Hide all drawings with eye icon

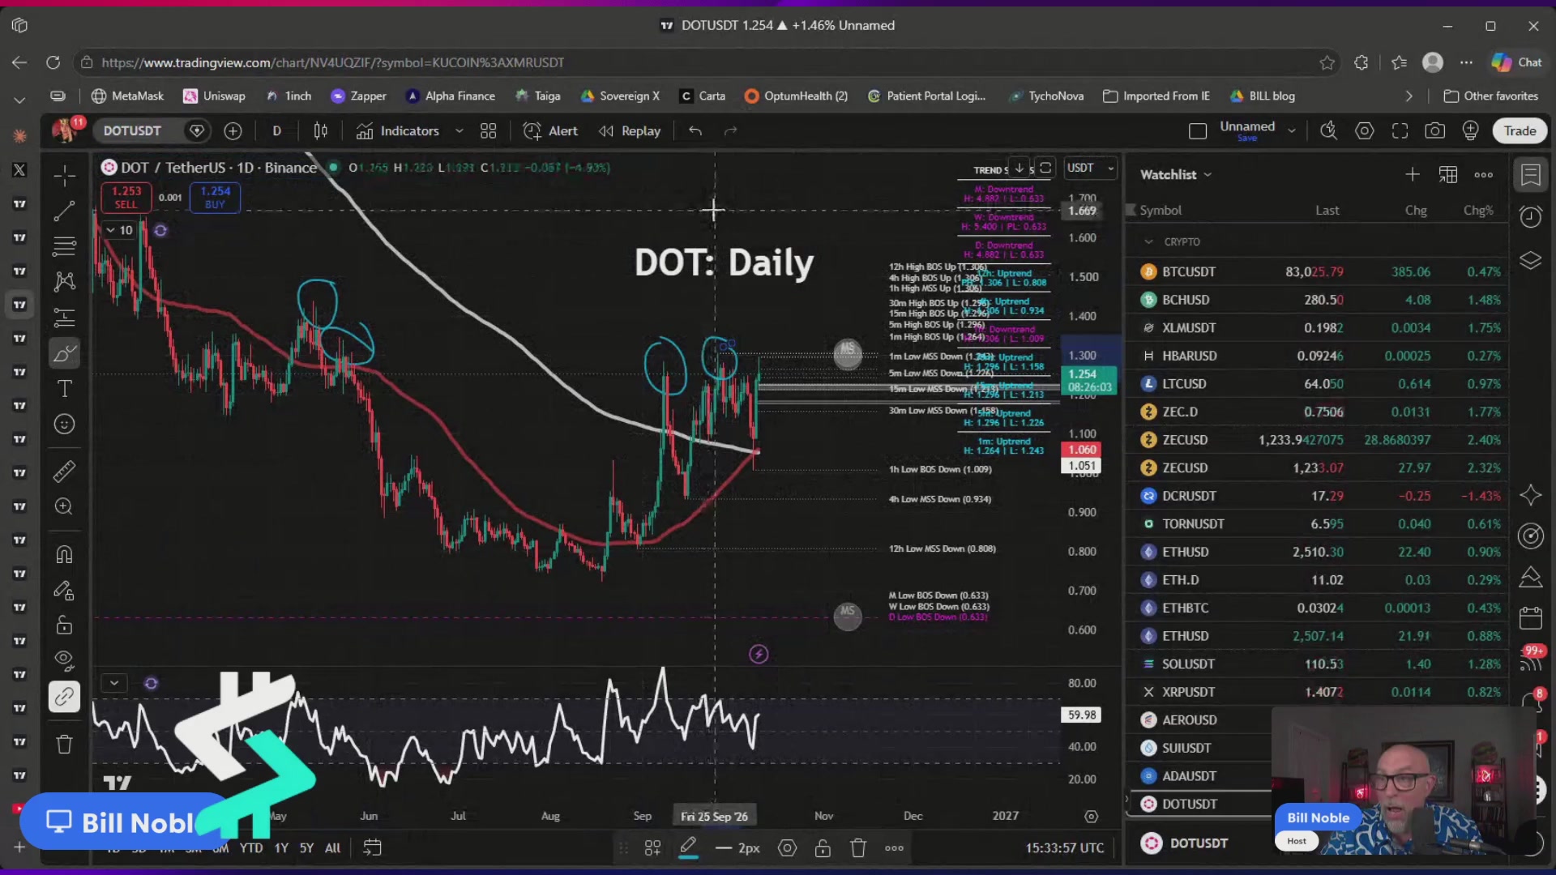pyautogui.click(x=64, y=659)
